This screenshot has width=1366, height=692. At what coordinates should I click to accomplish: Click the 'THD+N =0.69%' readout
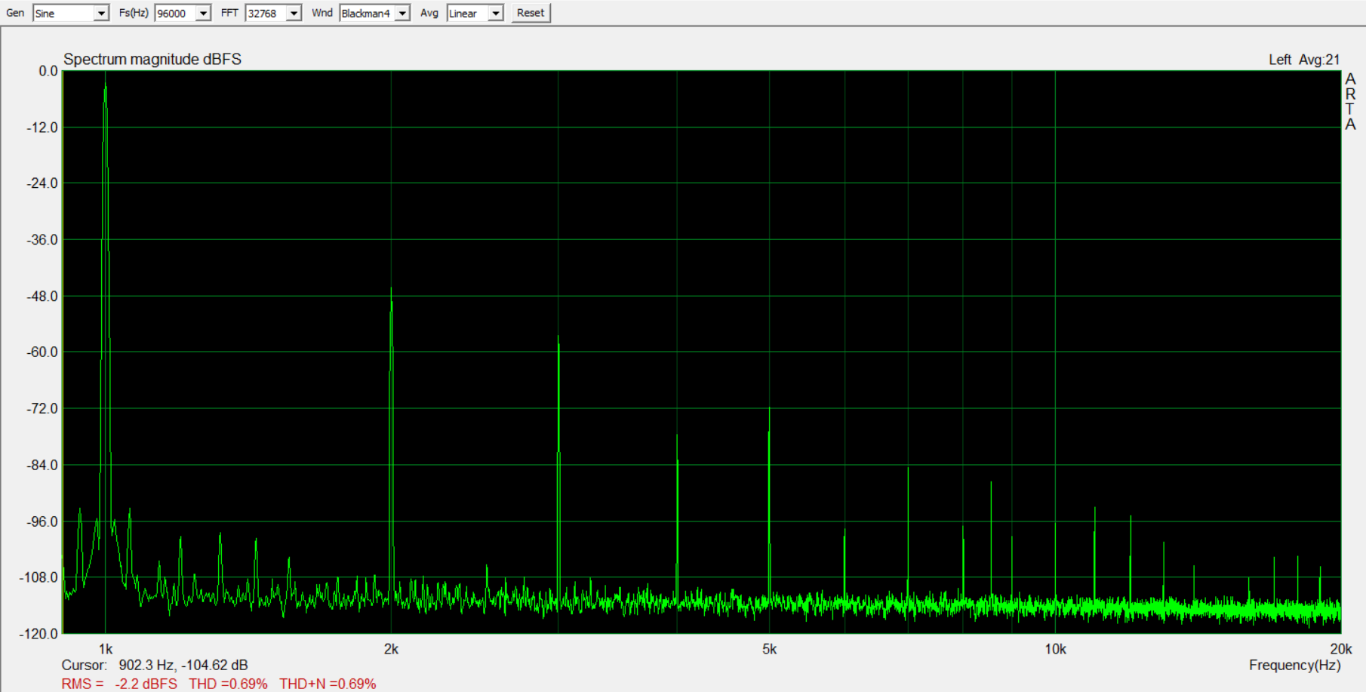(328, 684)
